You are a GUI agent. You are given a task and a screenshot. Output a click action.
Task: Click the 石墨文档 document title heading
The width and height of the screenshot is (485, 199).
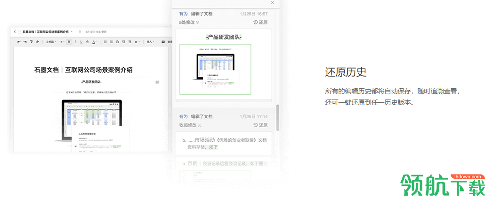point(83,70)
